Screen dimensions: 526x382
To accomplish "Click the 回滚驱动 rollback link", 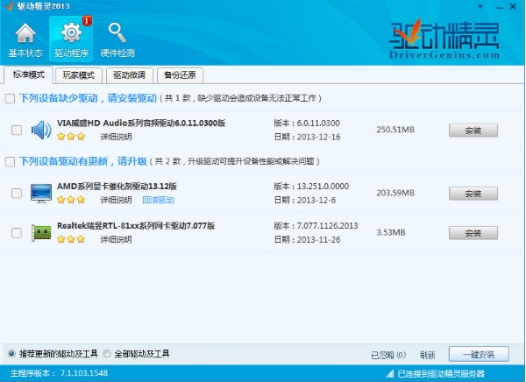I will point(159,200).
